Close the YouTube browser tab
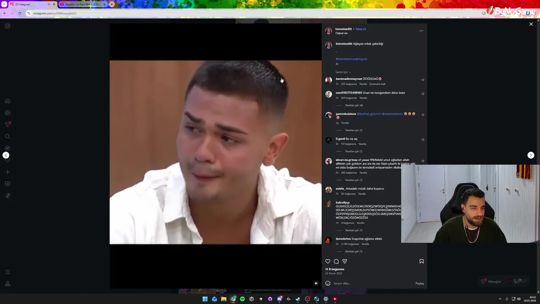Screen dimensions: 540x304 pos(105,4)
